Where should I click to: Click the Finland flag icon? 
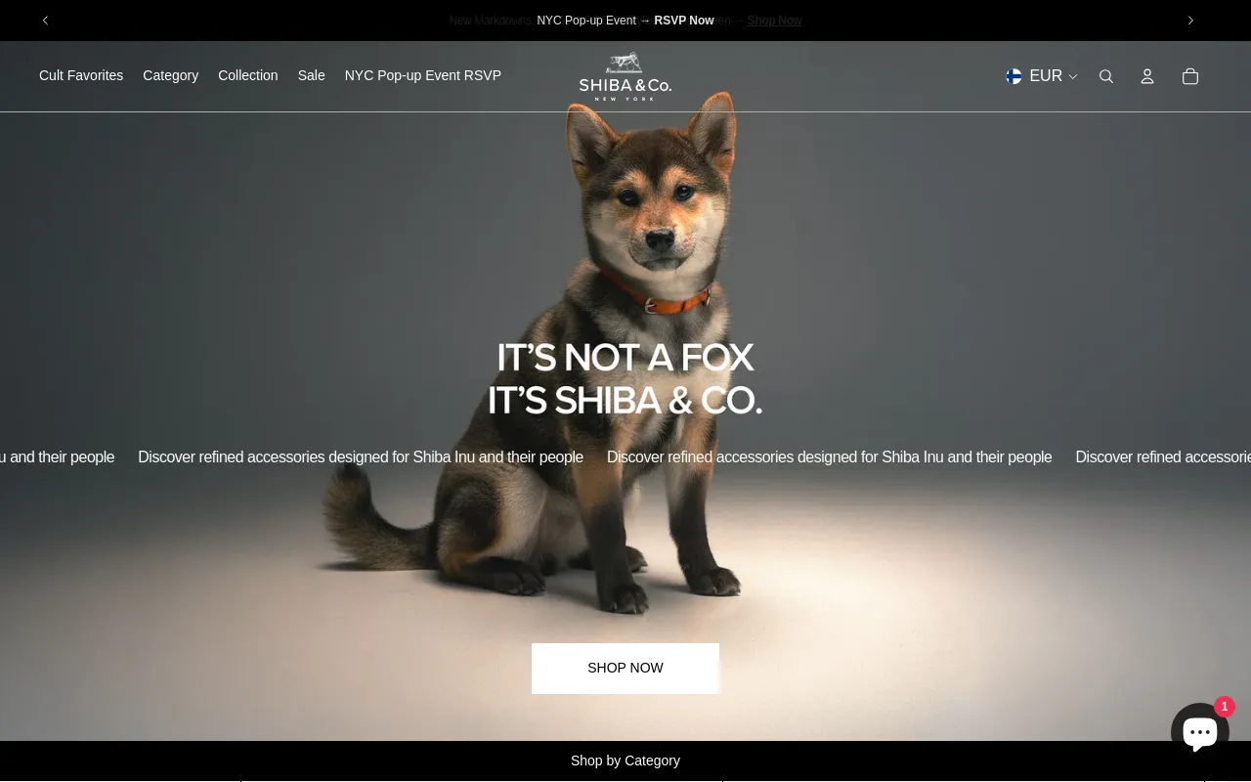1014,76
